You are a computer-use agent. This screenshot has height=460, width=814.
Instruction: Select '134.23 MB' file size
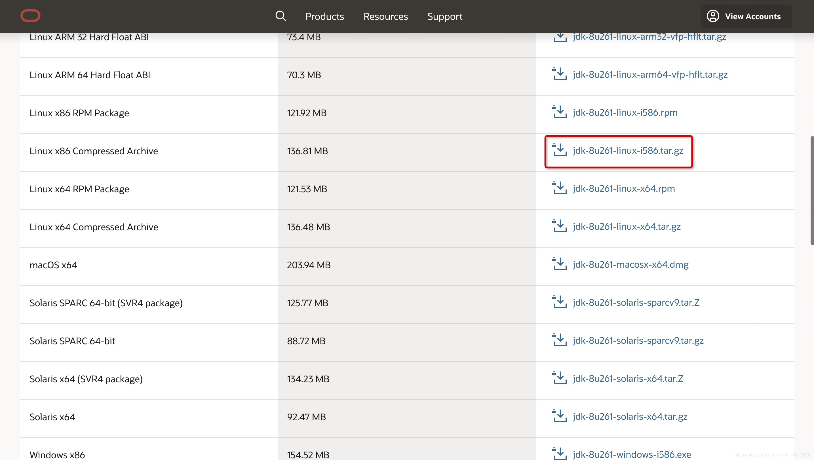click(x=308, y=379)
